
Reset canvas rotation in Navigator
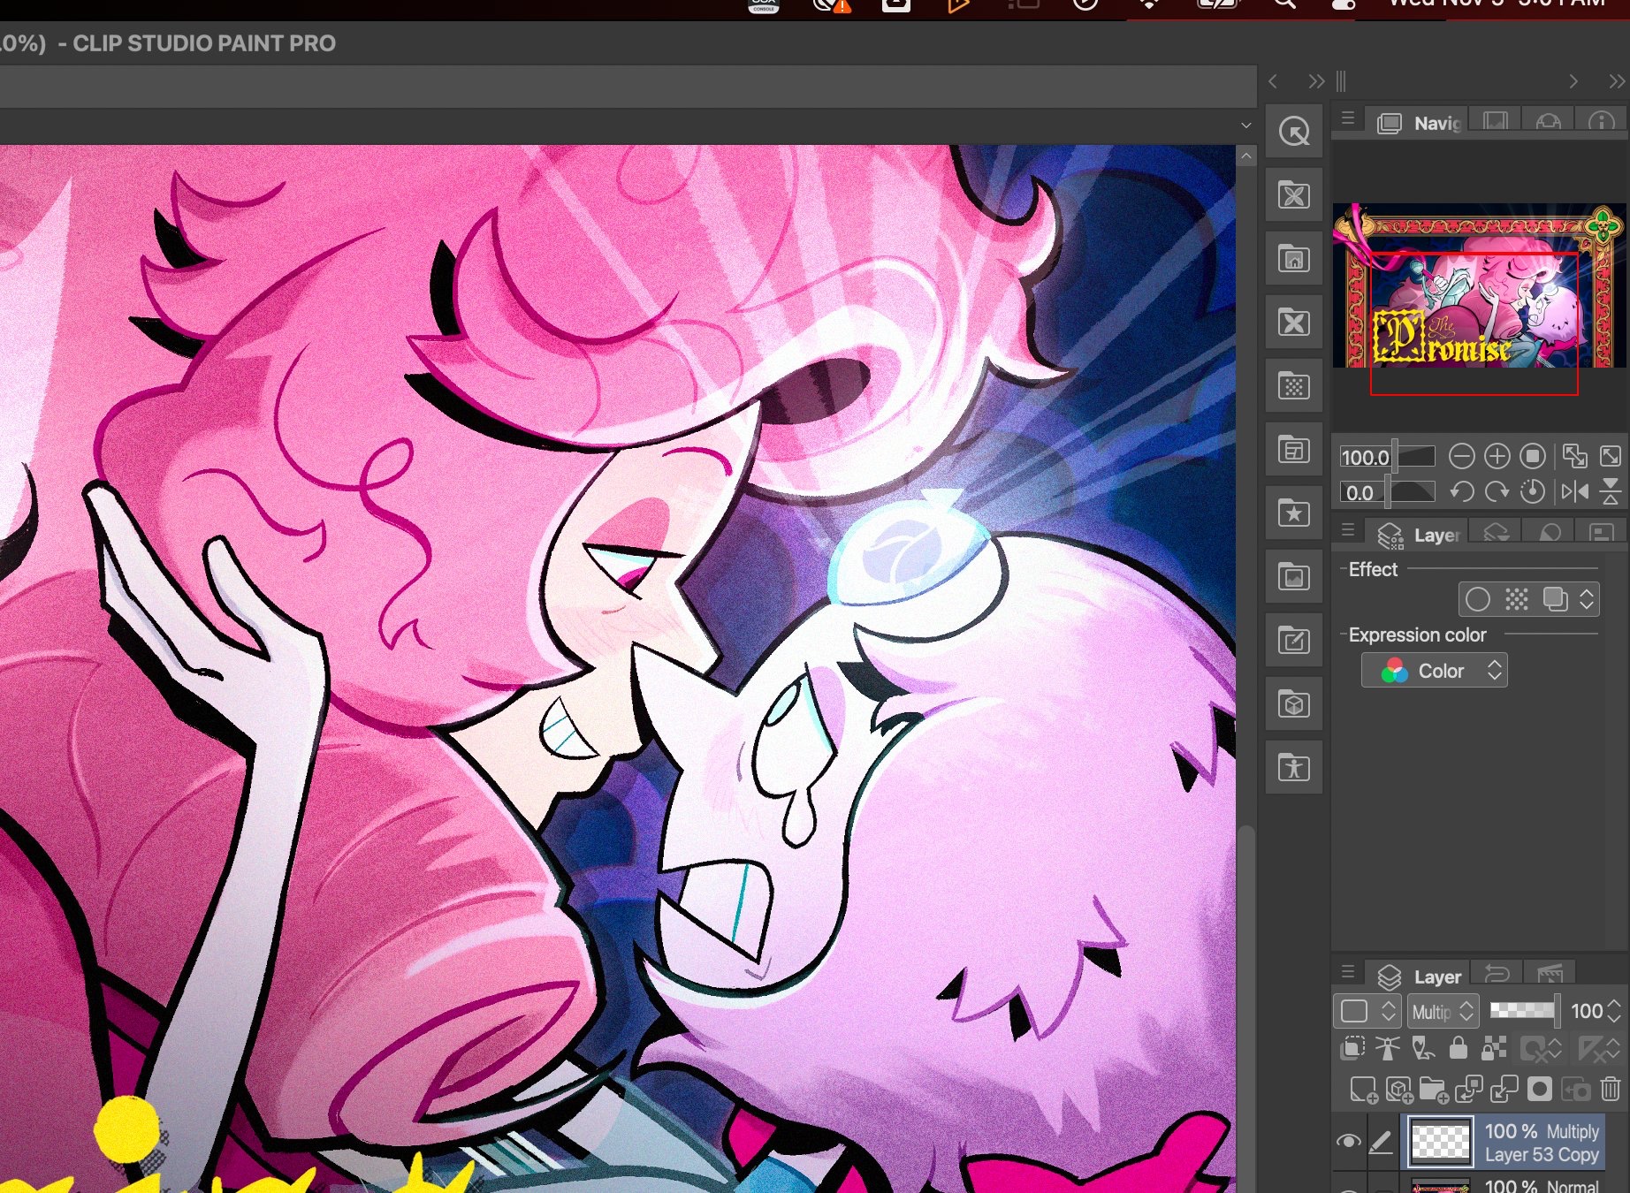[x=1532, y=491]
